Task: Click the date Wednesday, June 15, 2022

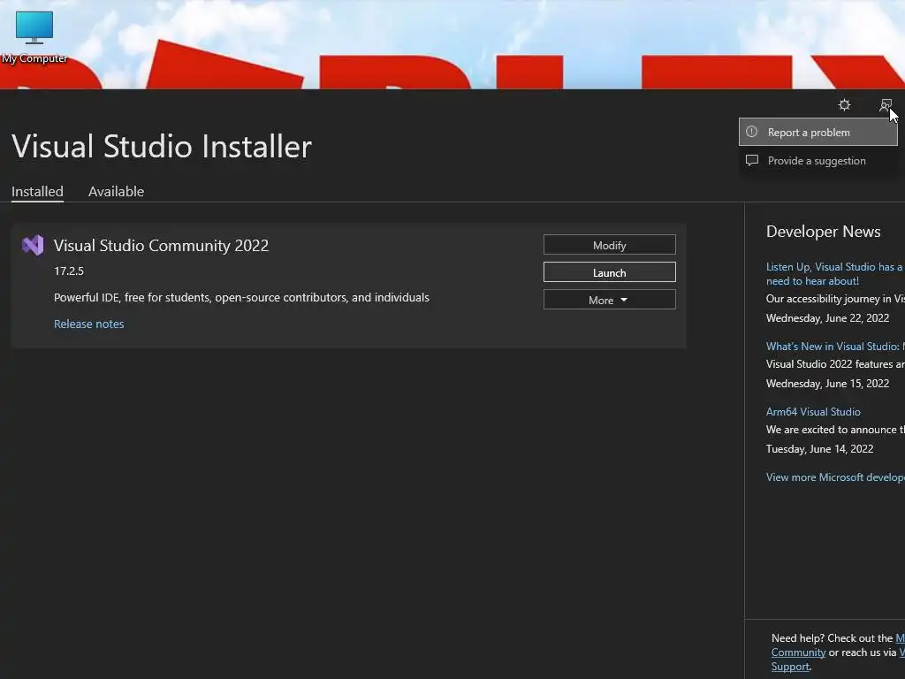Action: 827,384
